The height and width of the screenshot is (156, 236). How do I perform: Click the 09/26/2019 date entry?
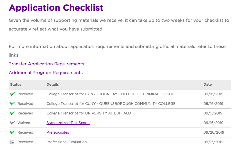(x=214, y=132)
